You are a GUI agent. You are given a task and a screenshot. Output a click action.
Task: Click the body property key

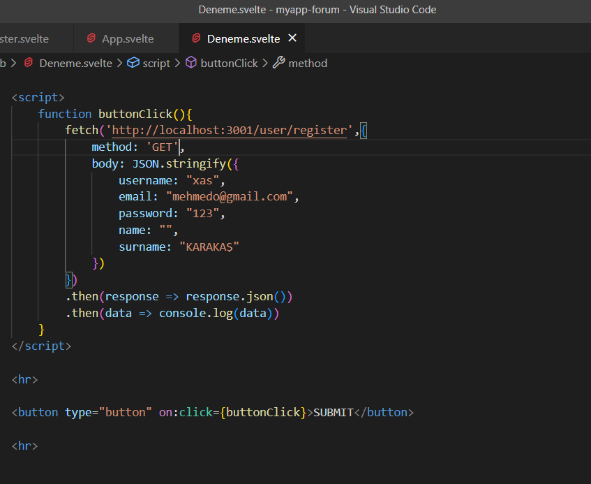(105, 163)
